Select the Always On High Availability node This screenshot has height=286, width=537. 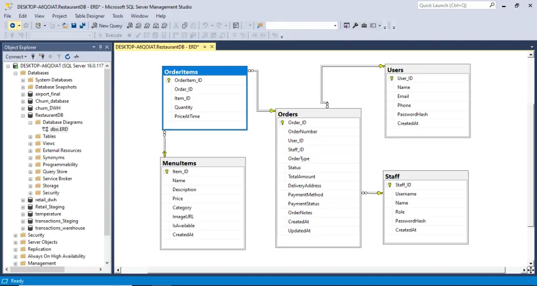(56, 256)
